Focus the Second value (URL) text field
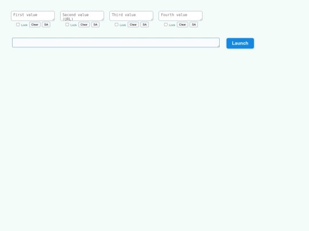This screenshot has width=309, height=231. [x=82, y=16]
